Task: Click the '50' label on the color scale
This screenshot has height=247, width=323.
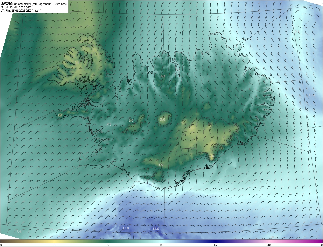Action: click(x=321, y=245)
